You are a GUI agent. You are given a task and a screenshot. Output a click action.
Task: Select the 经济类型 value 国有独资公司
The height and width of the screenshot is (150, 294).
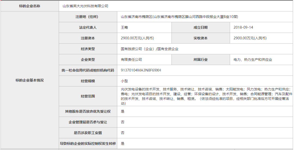[x=149, y=49]
